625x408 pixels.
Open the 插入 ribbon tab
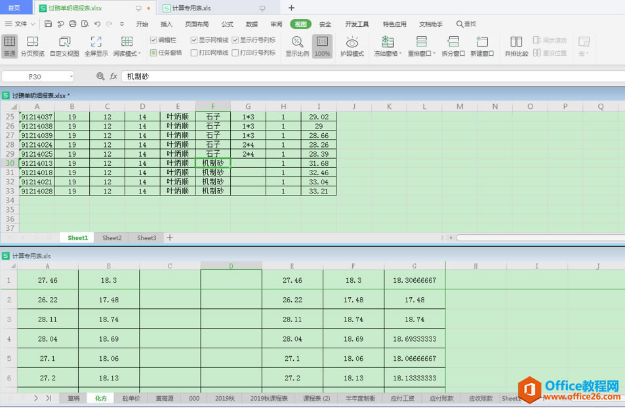(x=166, y=24)
